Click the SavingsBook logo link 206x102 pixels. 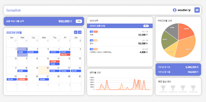[14, 10]
